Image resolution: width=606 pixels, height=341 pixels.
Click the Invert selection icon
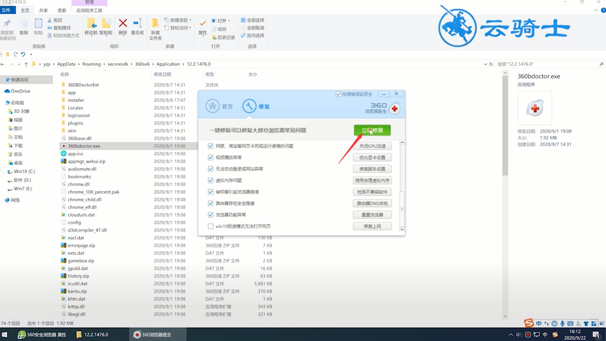point(243,35)
